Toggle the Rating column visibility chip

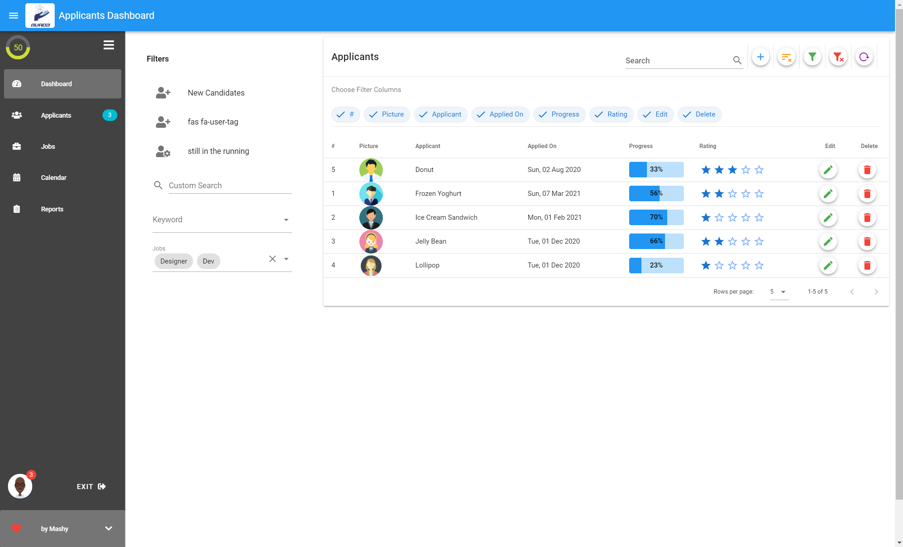coord(611,114)
